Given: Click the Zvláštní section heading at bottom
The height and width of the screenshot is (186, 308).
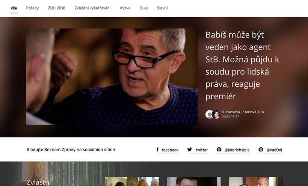Looking at the screenshot, I should tap(39, 182).
